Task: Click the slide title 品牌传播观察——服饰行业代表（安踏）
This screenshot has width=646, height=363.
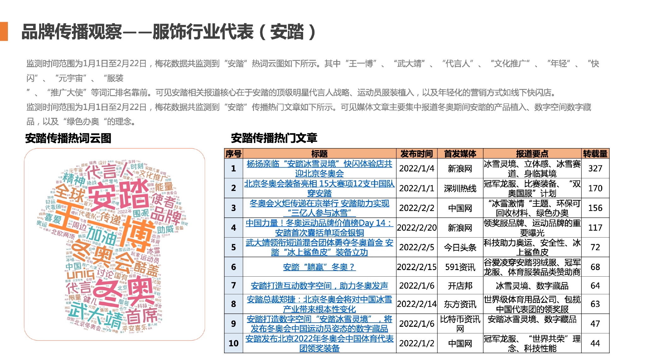Action: click(x=169, y=32)
